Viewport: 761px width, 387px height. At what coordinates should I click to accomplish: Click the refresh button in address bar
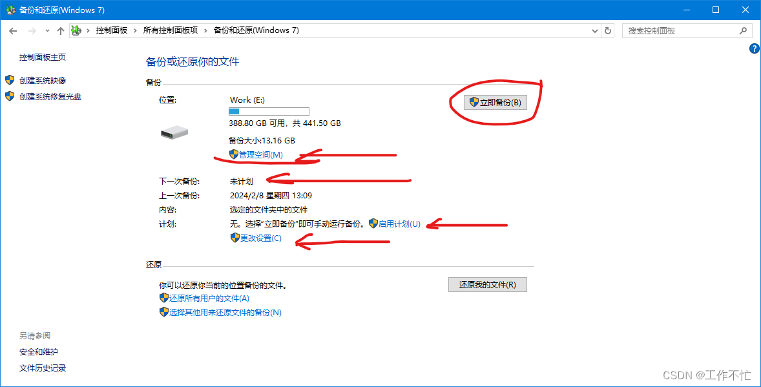pyautogui.click(x=608, y=30)
